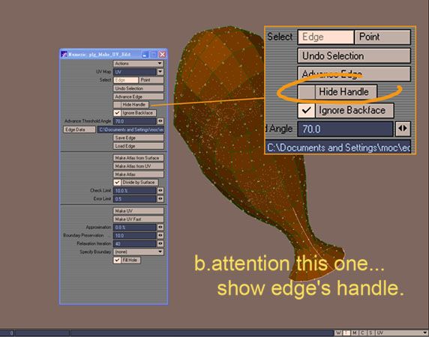Click the C color map button
The height and width of the screenshot is (337, 429).
[x=362, y=333]
